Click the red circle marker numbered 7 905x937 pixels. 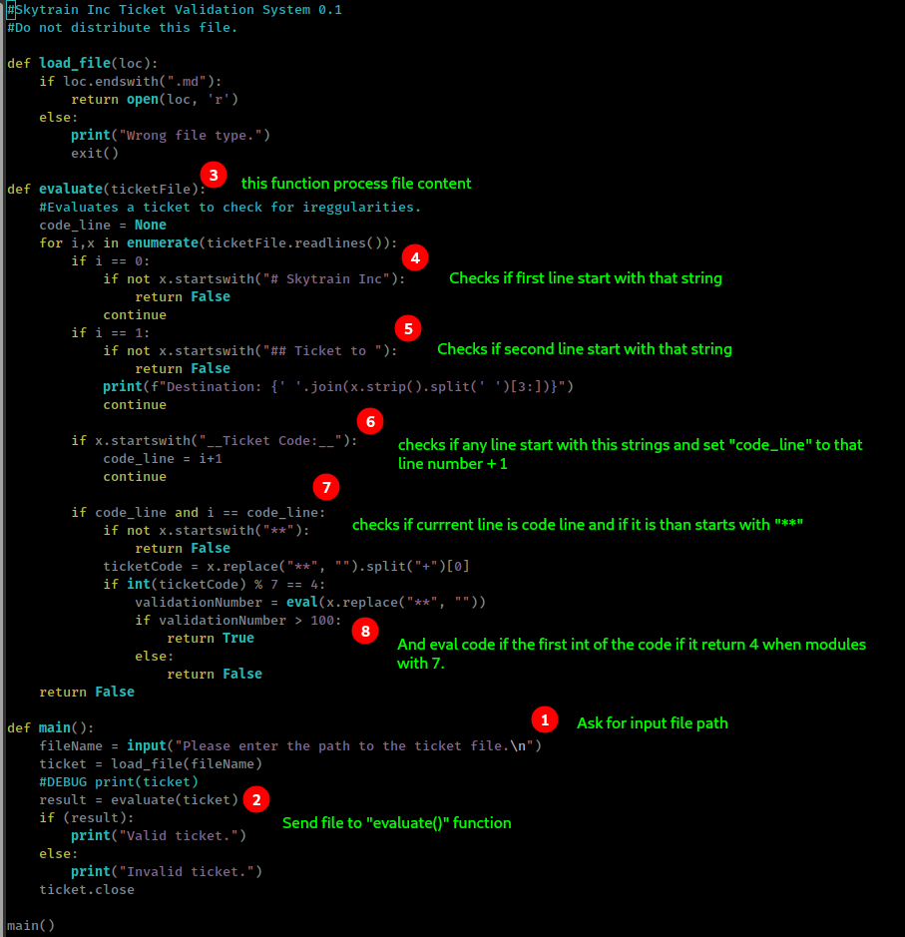click(x=326, y=487)
